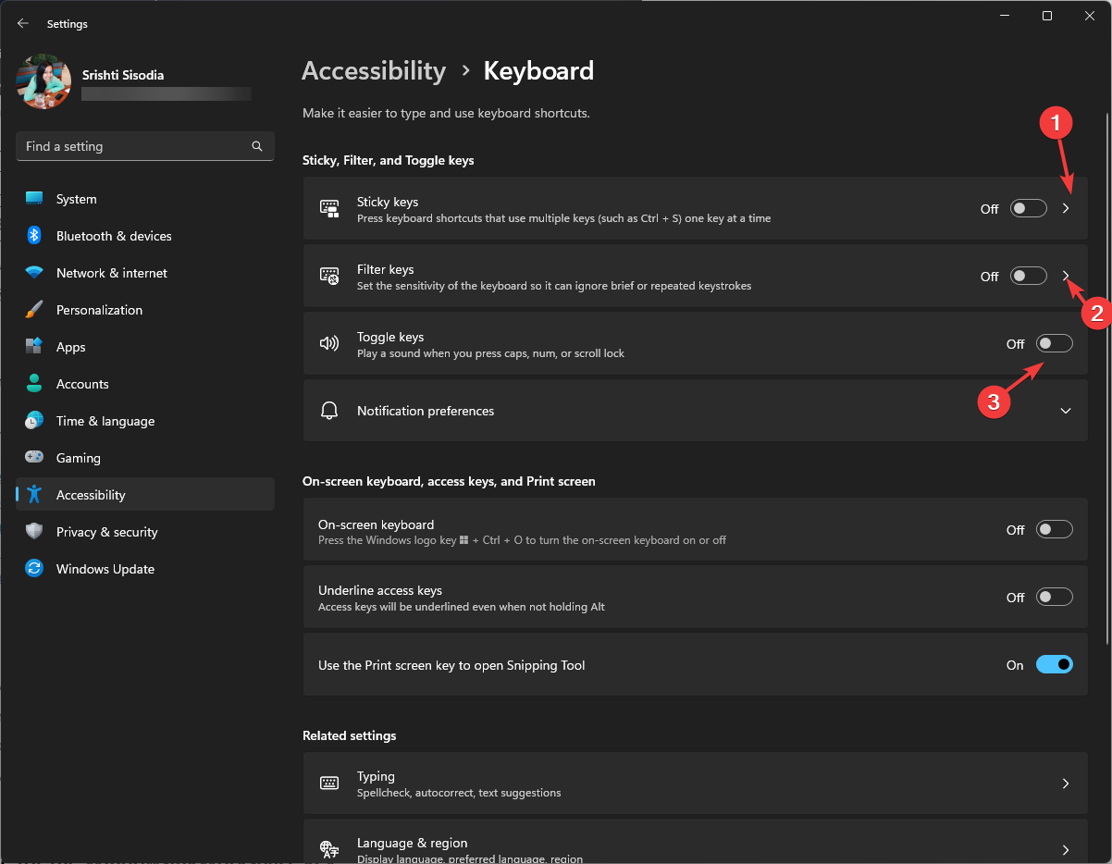Screen dimensions: 1112x864
Task: Click the Privacy & security shield icon
Action: click(x=34, y=532)
